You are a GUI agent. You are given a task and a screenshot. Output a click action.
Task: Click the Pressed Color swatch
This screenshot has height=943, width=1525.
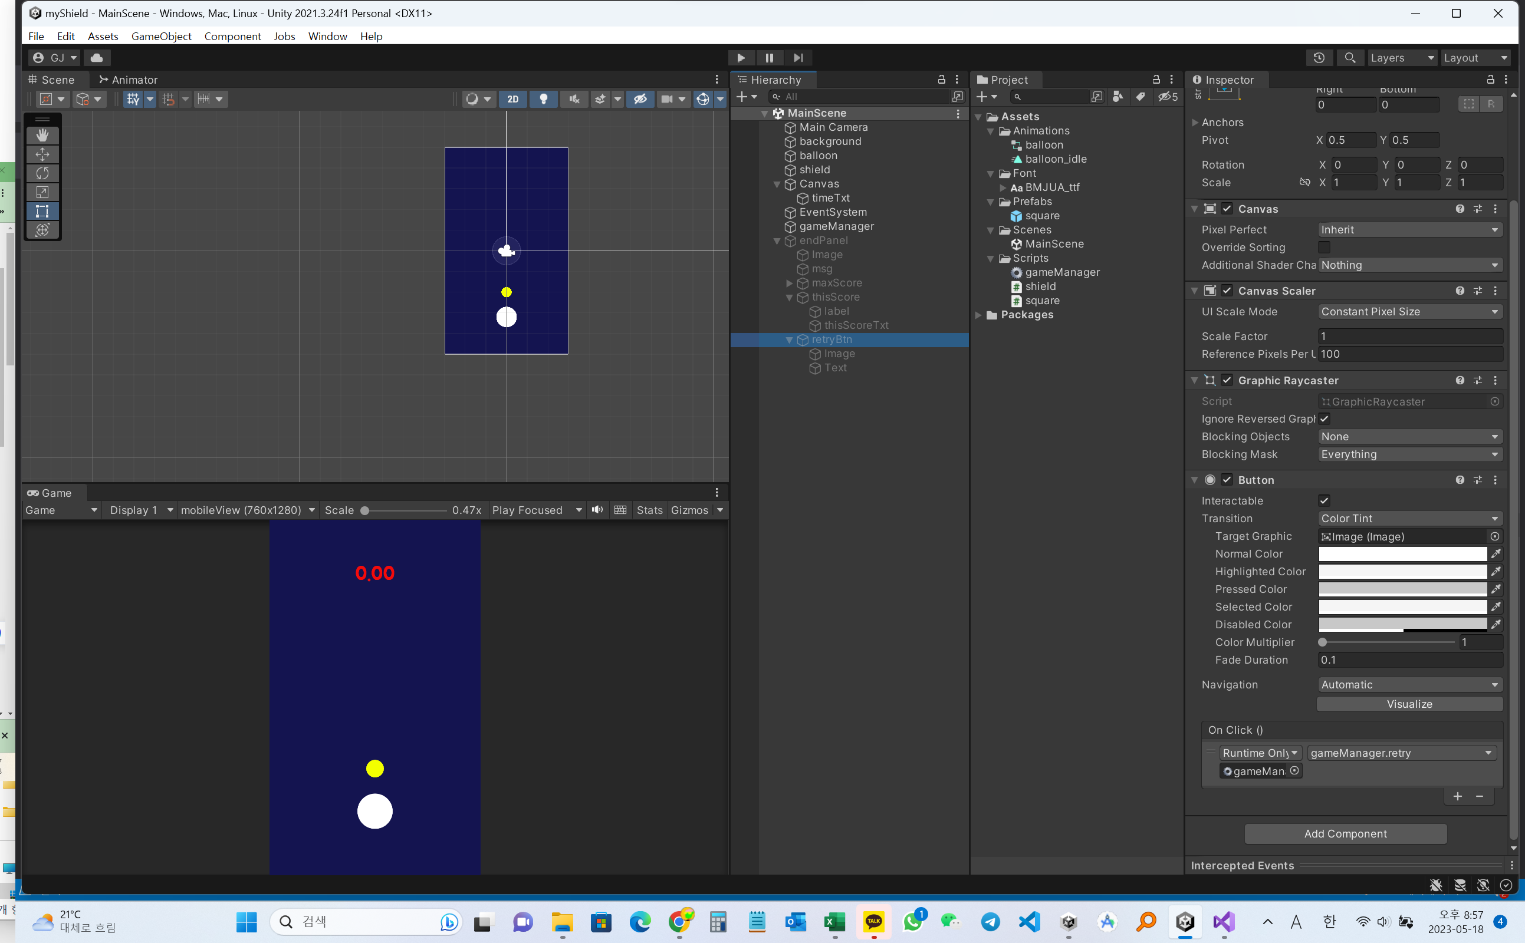pos(1403,589)
